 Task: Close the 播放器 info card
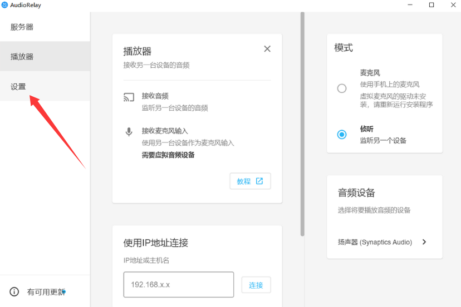point(267,49)
